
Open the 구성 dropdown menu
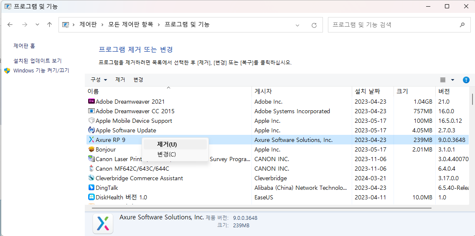pos(99,79)
